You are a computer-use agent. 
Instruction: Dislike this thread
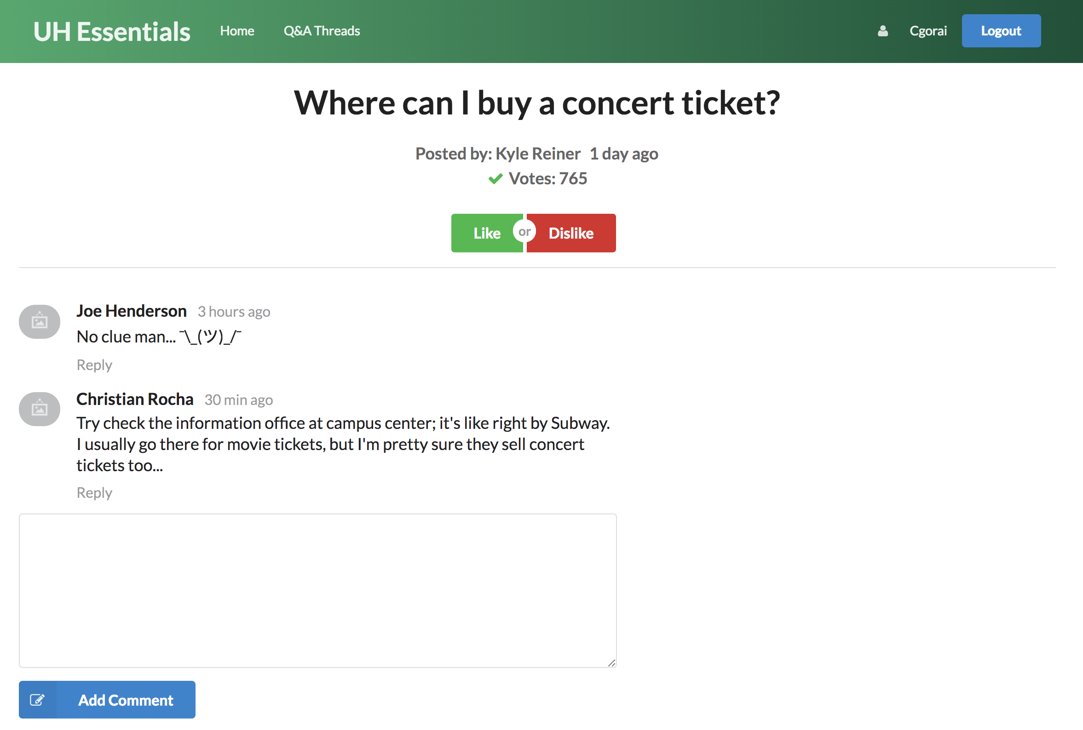point(571,233)
